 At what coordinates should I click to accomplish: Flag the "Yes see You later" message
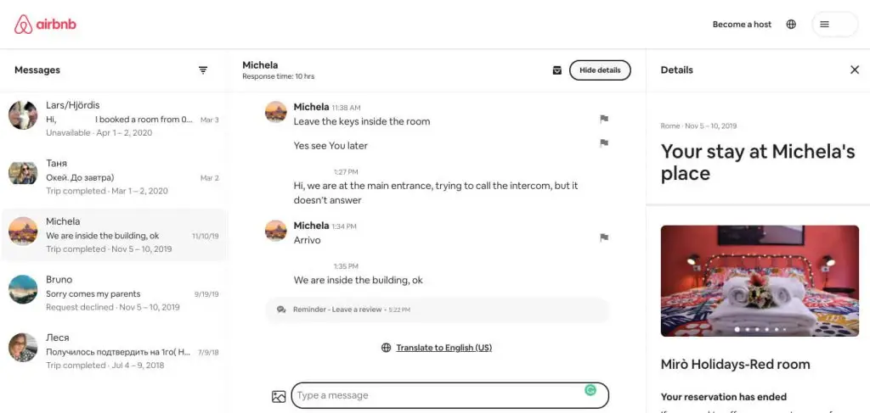pos(604,143)
